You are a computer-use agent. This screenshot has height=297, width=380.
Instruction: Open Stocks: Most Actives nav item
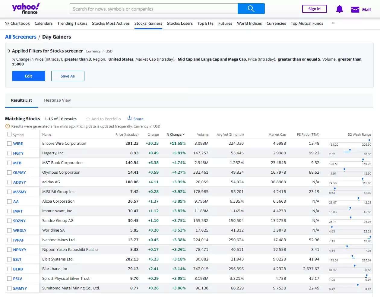click(x=111, y=23)
